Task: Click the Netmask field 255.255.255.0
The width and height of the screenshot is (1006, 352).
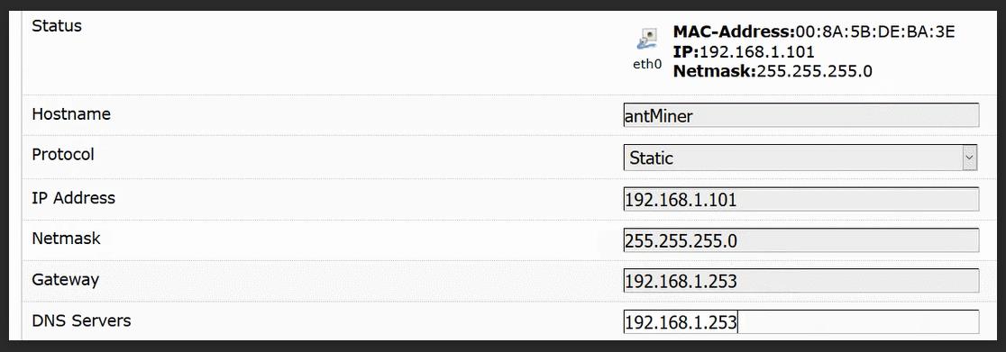Action: (801, 240)
